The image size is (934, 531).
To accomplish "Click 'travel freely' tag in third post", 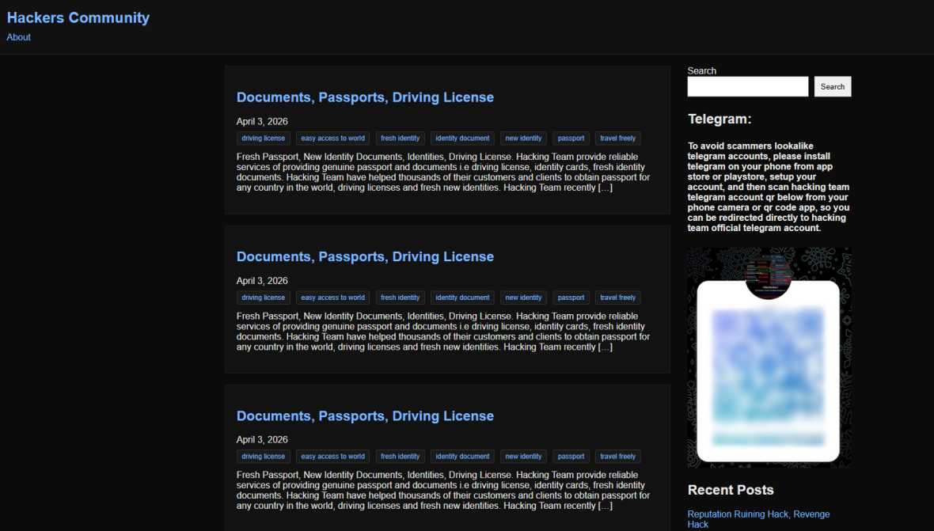I will pyautogui.click(x=617, y=457).
